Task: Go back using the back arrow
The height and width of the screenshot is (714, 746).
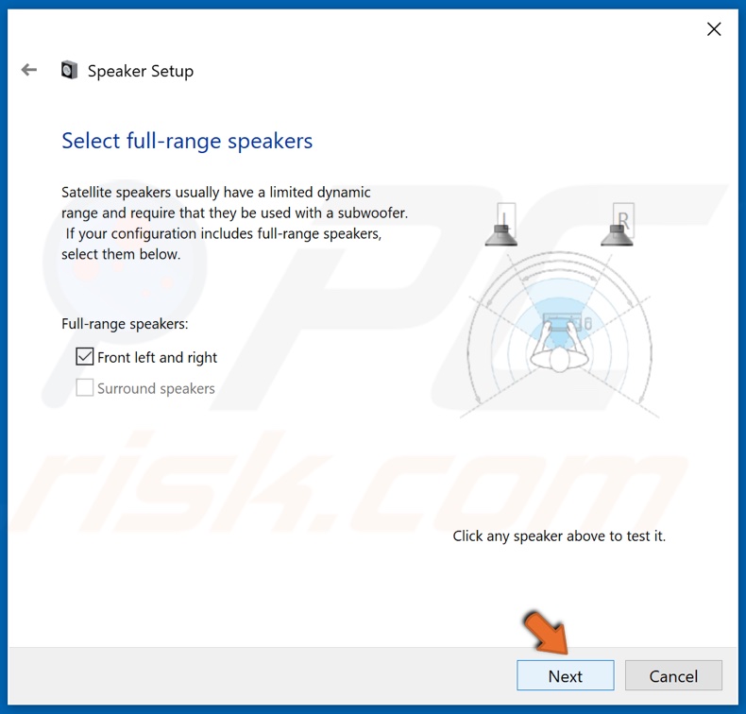Action: [29, 70]
